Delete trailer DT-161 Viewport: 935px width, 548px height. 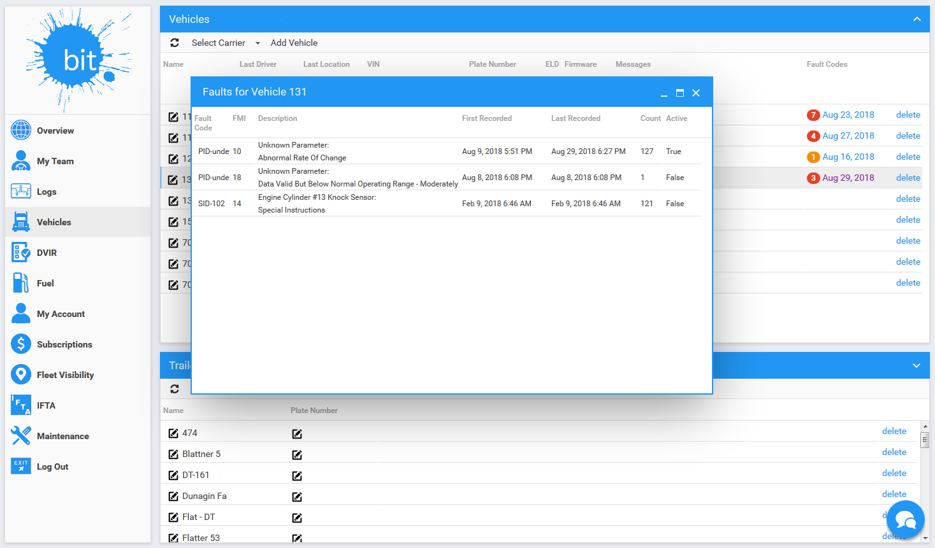tap(894, 473)
